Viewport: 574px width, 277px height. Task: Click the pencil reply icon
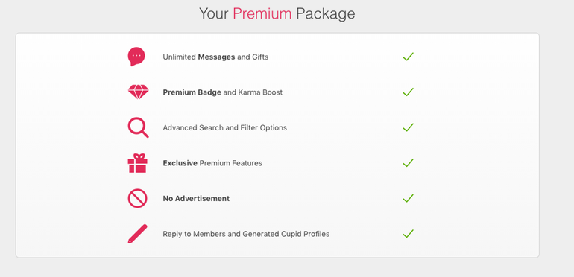[x=138, y=234]
